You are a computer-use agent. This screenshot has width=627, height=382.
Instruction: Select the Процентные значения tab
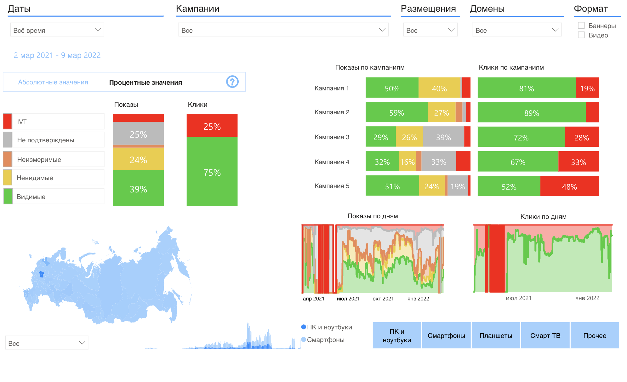(145, 83)
